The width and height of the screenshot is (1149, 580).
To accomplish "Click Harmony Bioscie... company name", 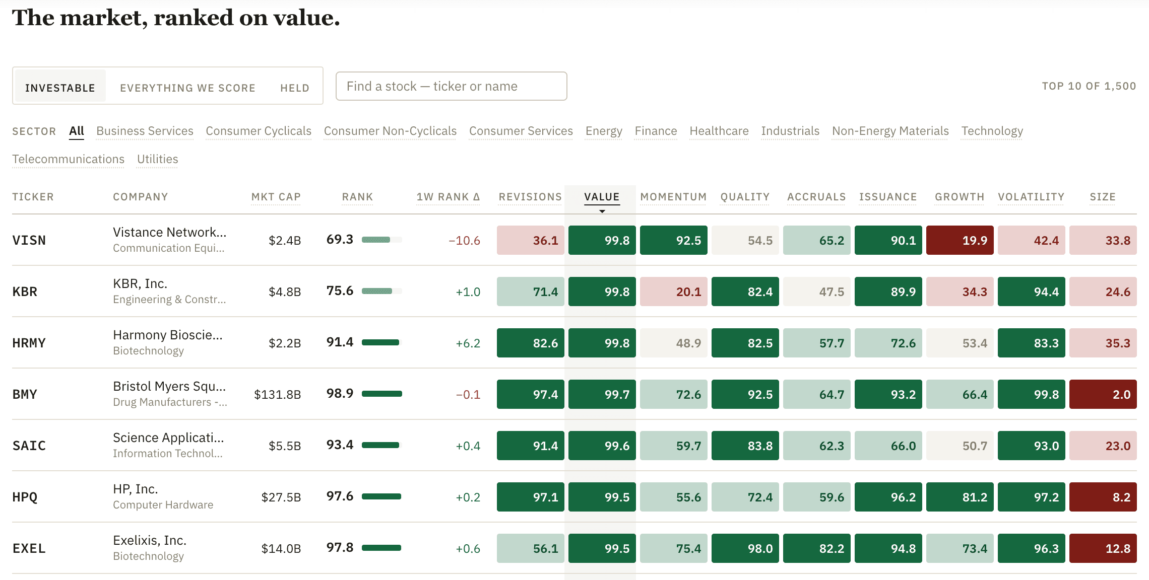I will tap(168, 335).
